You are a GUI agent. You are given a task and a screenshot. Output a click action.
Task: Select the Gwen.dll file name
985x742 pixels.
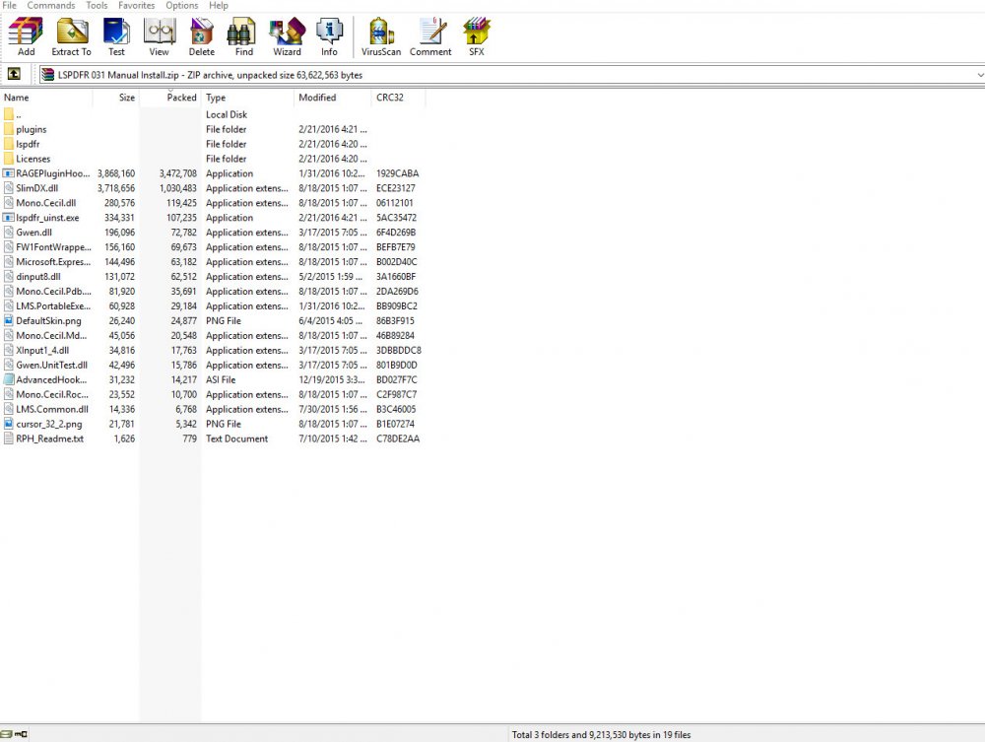pos(33,233)
